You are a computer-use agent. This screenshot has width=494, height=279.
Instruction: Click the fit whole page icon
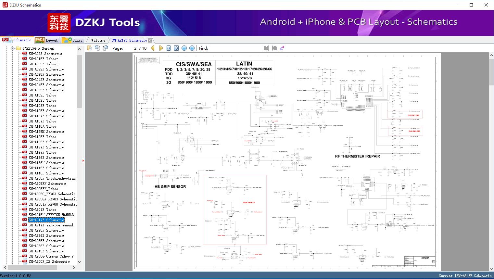[x=176, y=48]
